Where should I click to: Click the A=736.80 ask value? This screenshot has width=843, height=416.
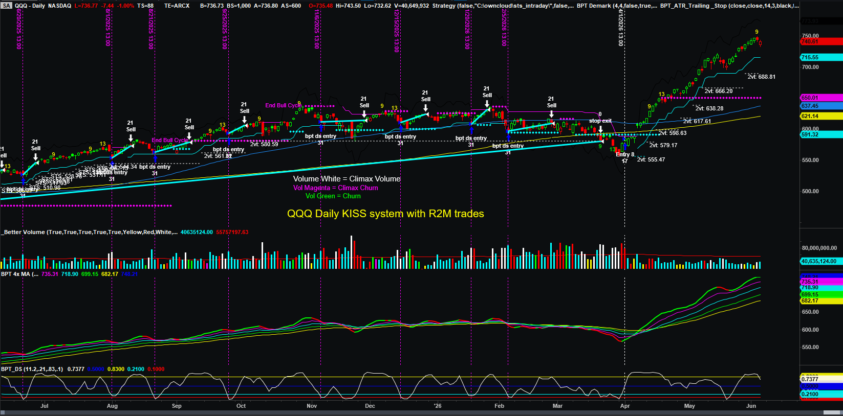(266, 6)
